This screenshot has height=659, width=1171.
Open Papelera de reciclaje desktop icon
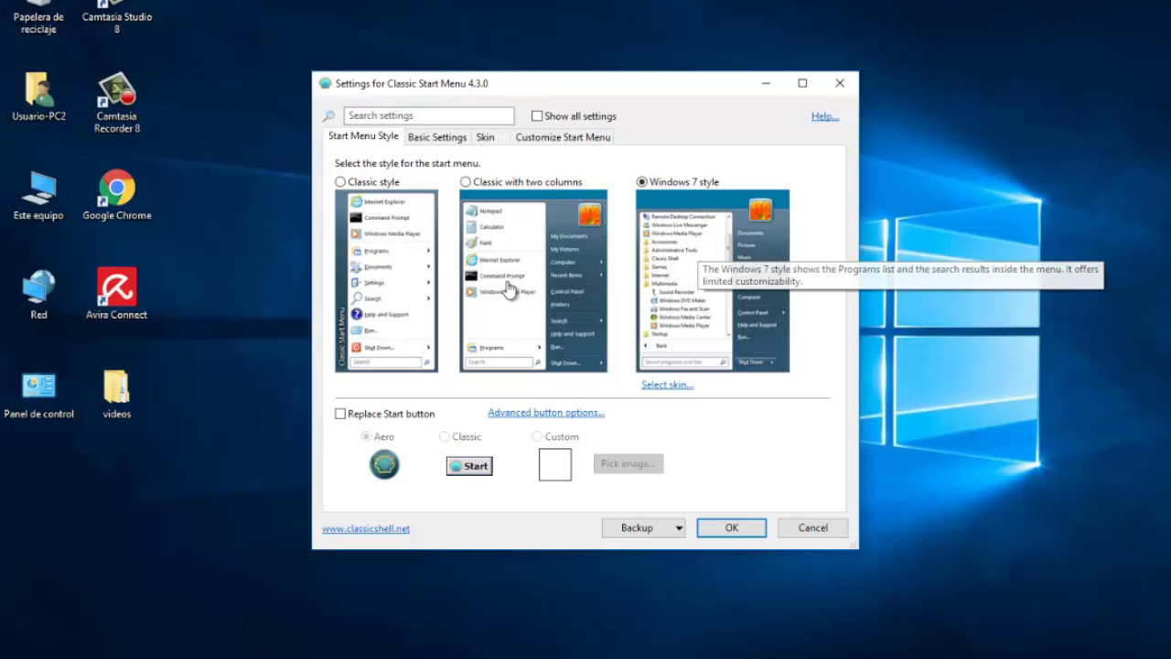[x=38, y=16]
